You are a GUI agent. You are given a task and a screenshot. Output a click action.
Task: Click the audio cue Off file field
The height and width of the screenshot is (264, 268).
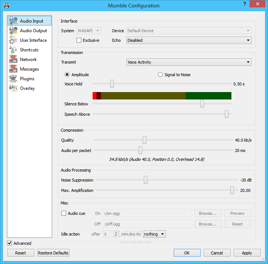(147, 224)
